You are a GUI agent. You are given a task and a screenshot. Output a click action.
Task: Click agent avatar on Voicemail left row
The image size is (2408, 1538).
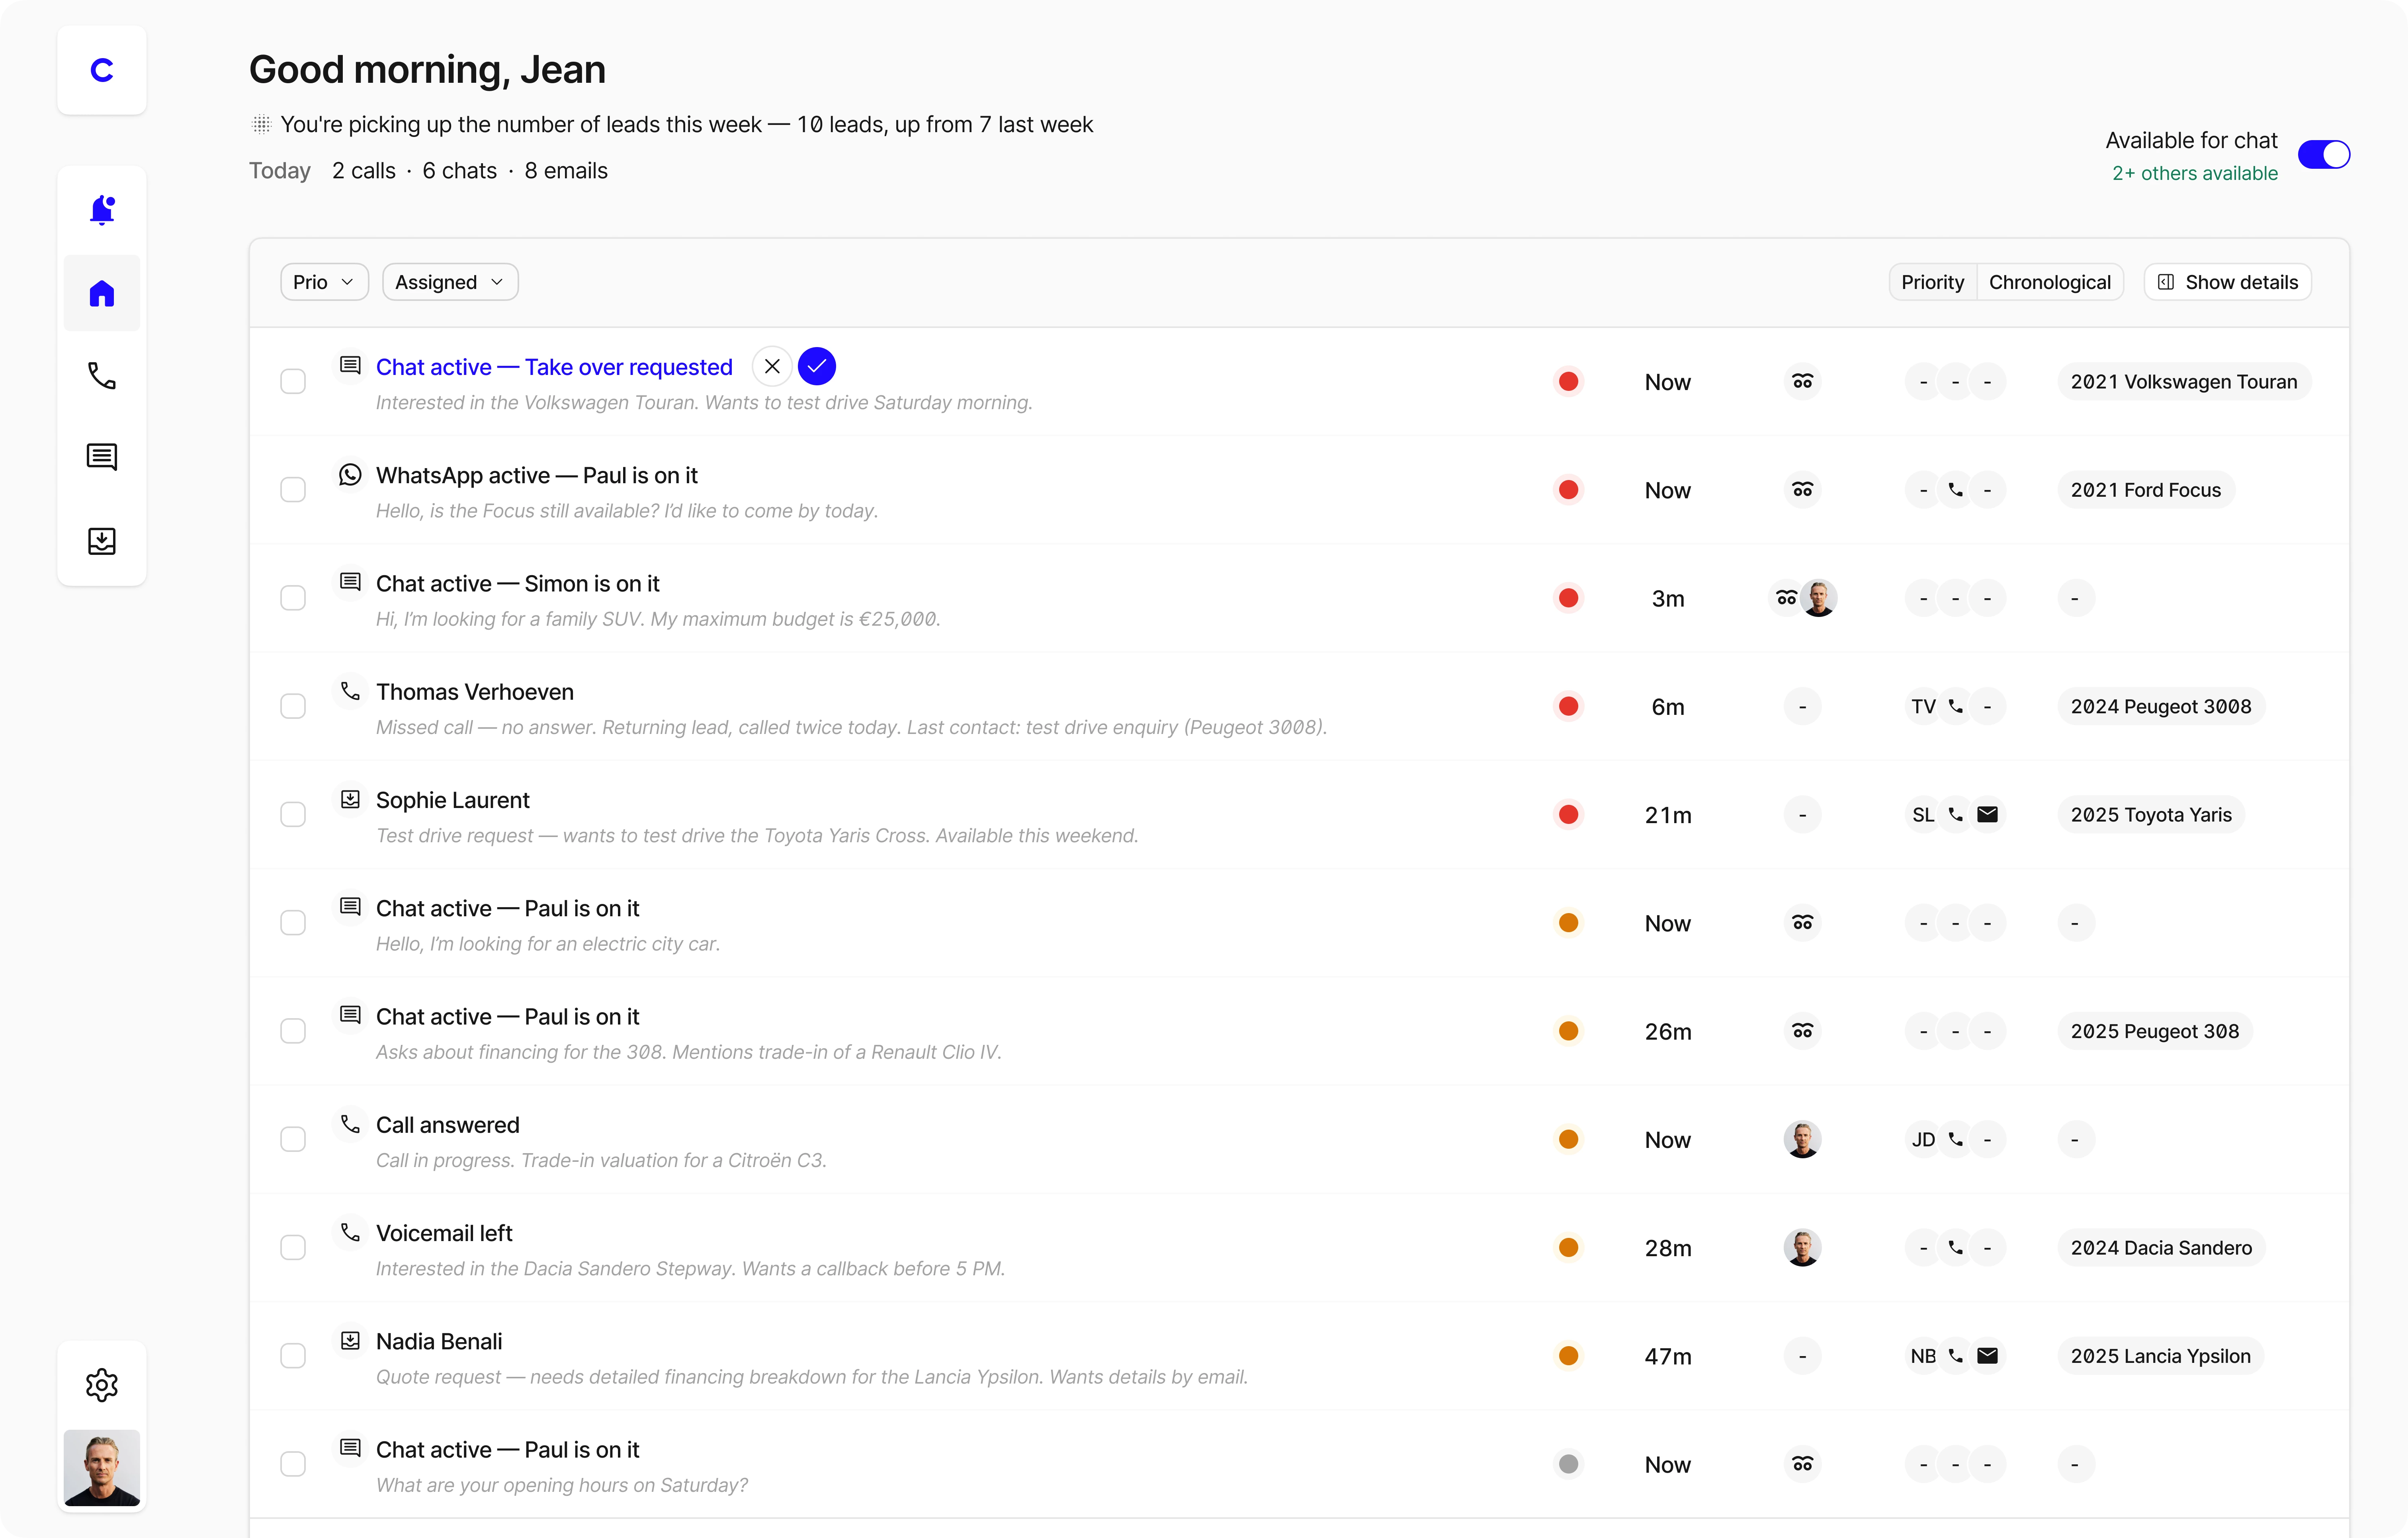coord(1802,1247)
